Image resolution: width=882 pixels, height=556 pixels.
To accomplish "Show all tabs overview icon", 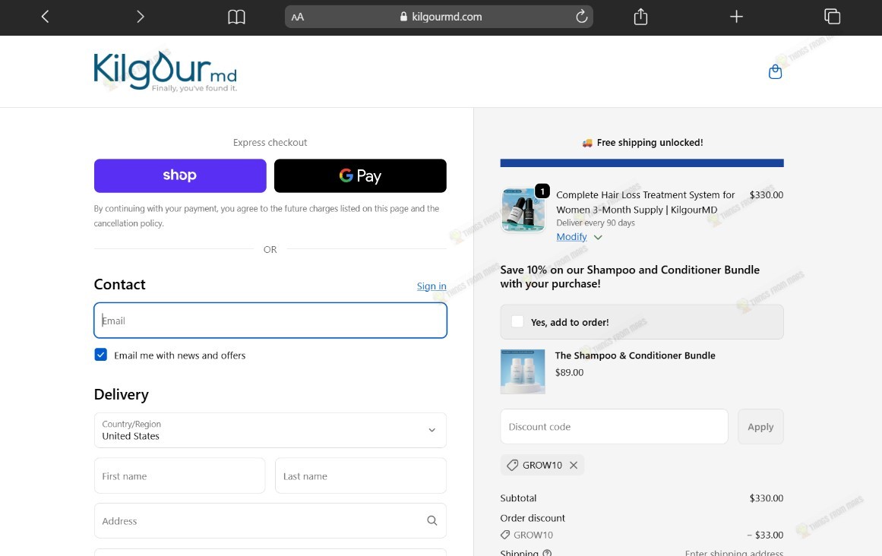I will point(832,17).
